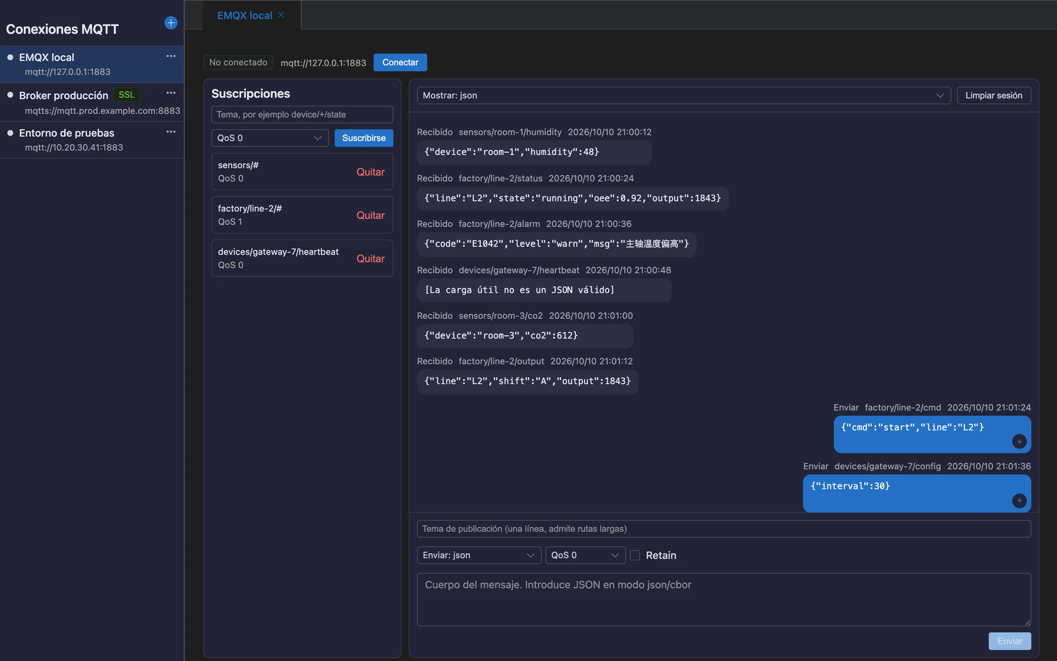Click the Cuerpo del mensaje textarea
Viewport: 1057px width, 661px height.
(724, 599)
